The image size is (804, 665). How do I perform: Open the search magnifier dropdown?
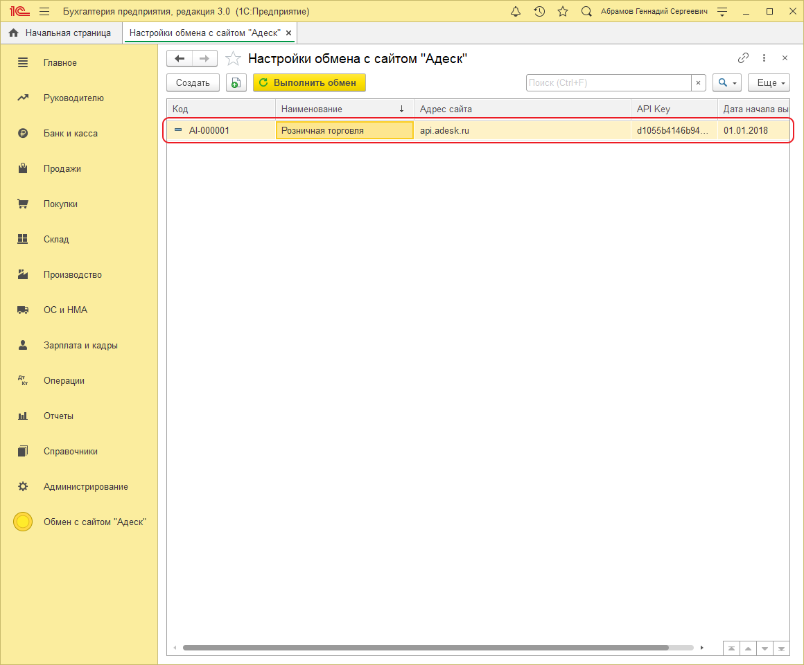click(727, 82)
